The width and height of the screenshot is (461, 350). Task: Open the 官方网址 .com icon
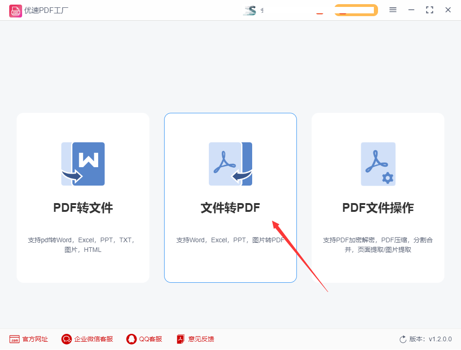point(14,339)
